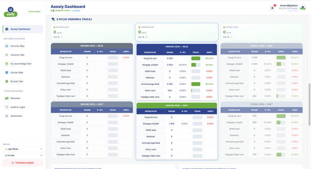Screen dimensions: 311x169
Task: Click the Imron Mirjalolov user name
Action: [289, 5]
